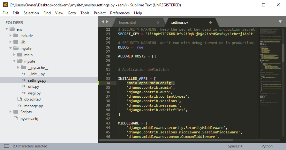Expand the Lib folder
The height and width of the screenshot is (150, 286).
coord(11,42)
